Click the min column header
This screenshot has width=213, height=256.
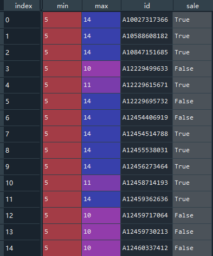pyautogui.click(x=62, y=5)
